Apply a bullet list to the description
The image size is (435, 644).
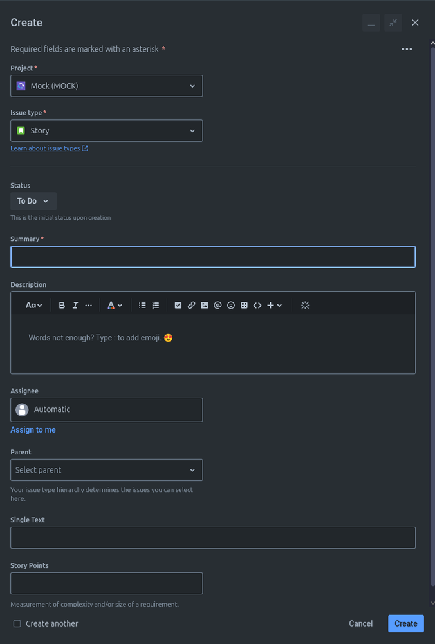(x=142, y=305)
